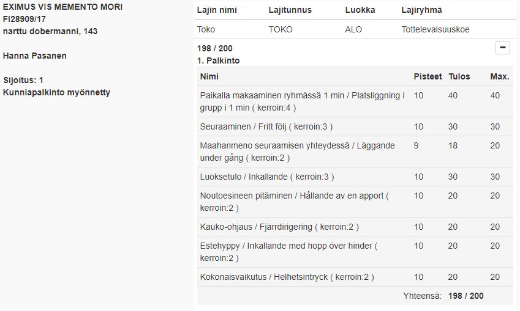520x311 pixels.
Task: Click the Yhteensä total score 198 / 200
Action: pos(465,296)
